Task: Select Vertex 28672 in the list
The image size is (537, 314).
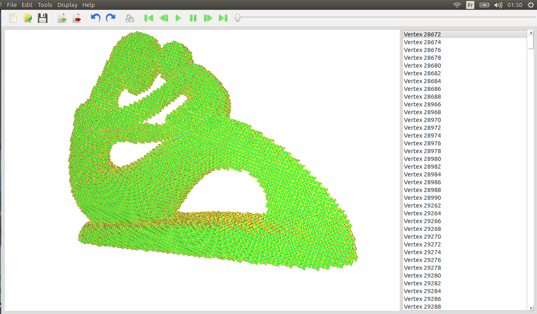Action: tap(422, 34)
